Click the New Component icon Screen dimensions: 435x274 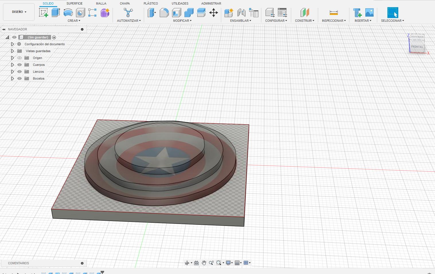pos(229,13)
